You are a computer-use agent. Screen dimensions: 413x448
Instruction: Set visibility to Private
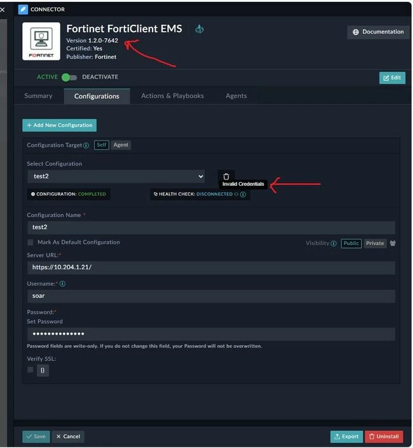pos(375,244)
